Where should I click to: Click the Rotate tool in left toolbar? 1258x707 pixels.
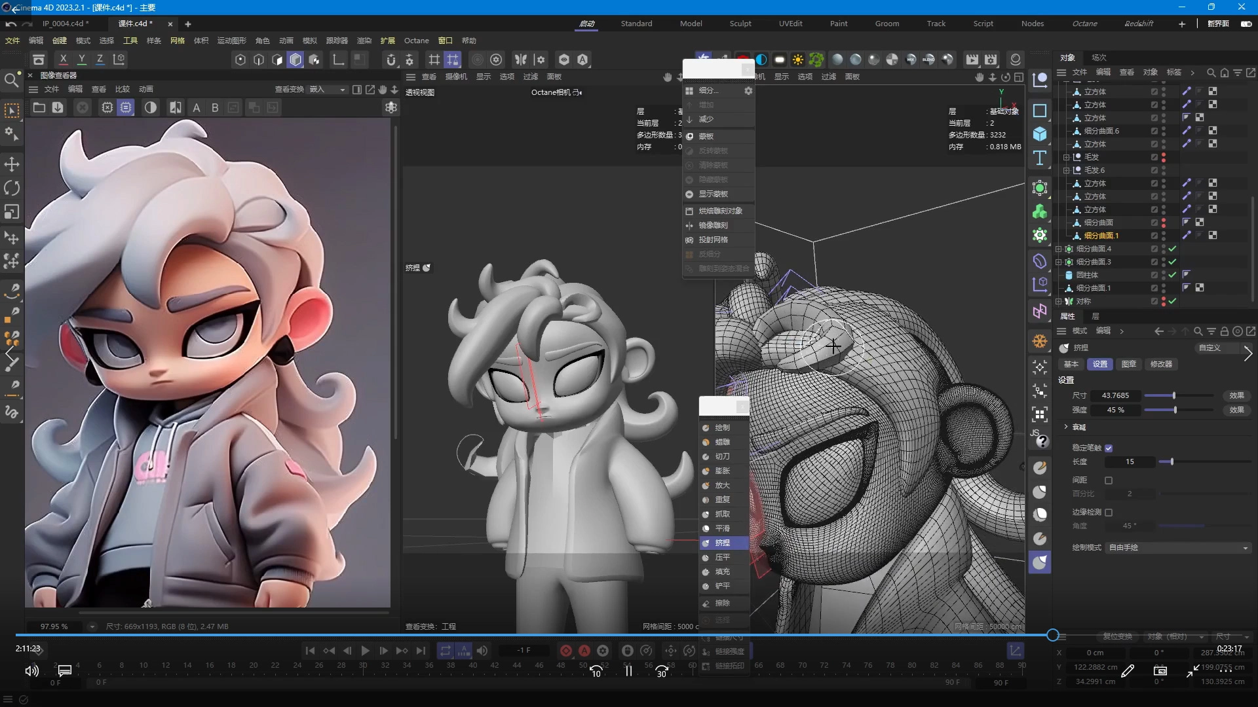coord(12,189)
